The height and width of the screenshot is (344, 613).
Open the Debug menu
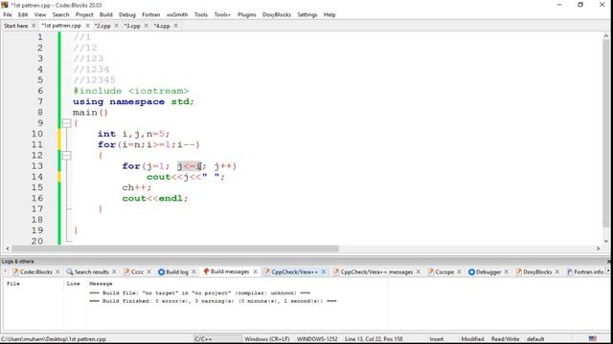click(x=127, y=15)
